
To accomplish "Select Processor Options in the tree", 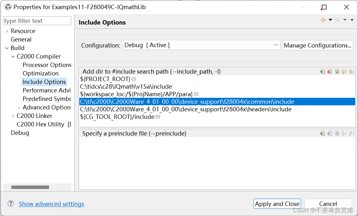I will pos(47,65).
